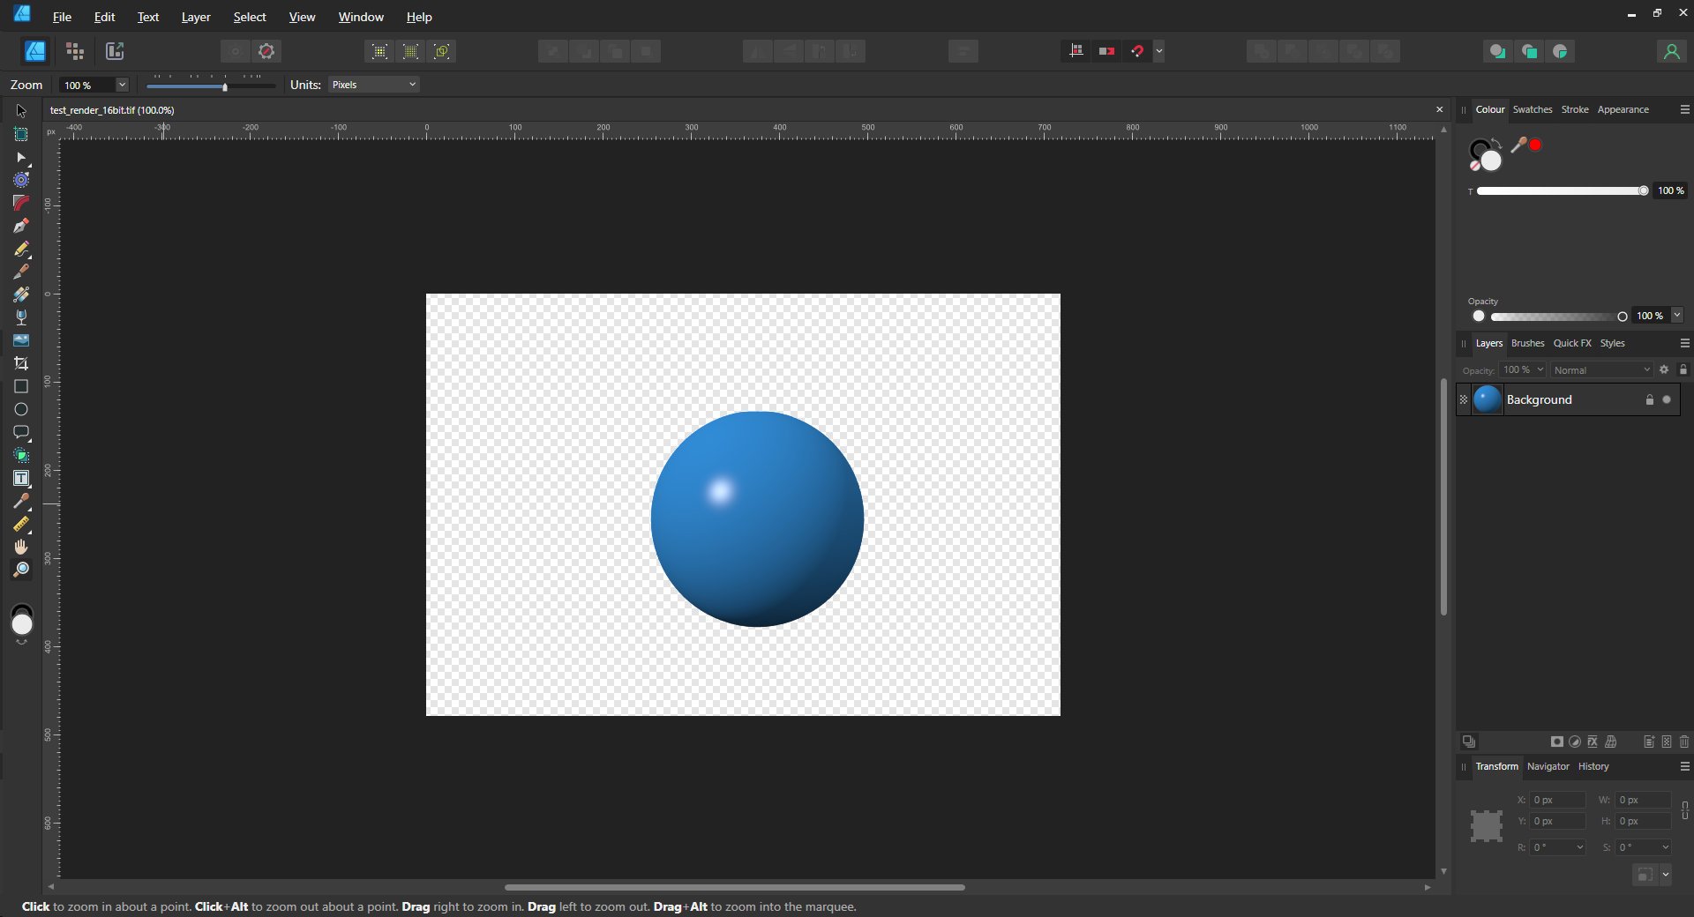Open the Normal blend mode dropdown
This screenshot has width=1694, height=917.
click(1601, 370)
